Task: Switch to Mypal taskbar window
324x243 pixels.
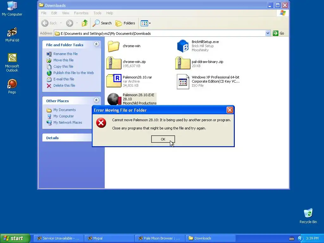Action: coord(109,238)
